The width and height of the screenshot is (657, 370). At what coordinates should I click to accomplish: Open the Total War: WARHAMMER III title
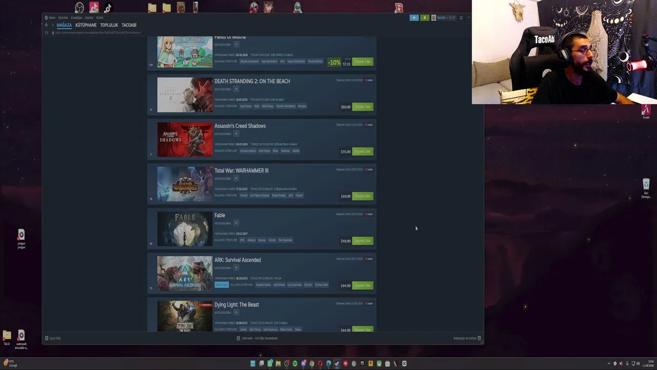click(241, 171)
